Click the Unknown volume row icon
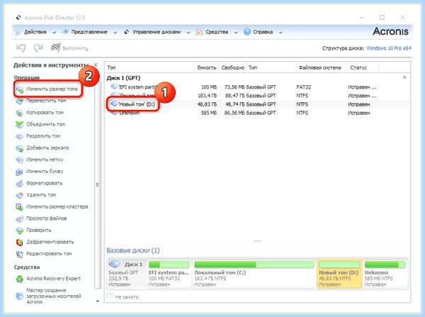This screenshot has height=317, width=425. [114, 112]
